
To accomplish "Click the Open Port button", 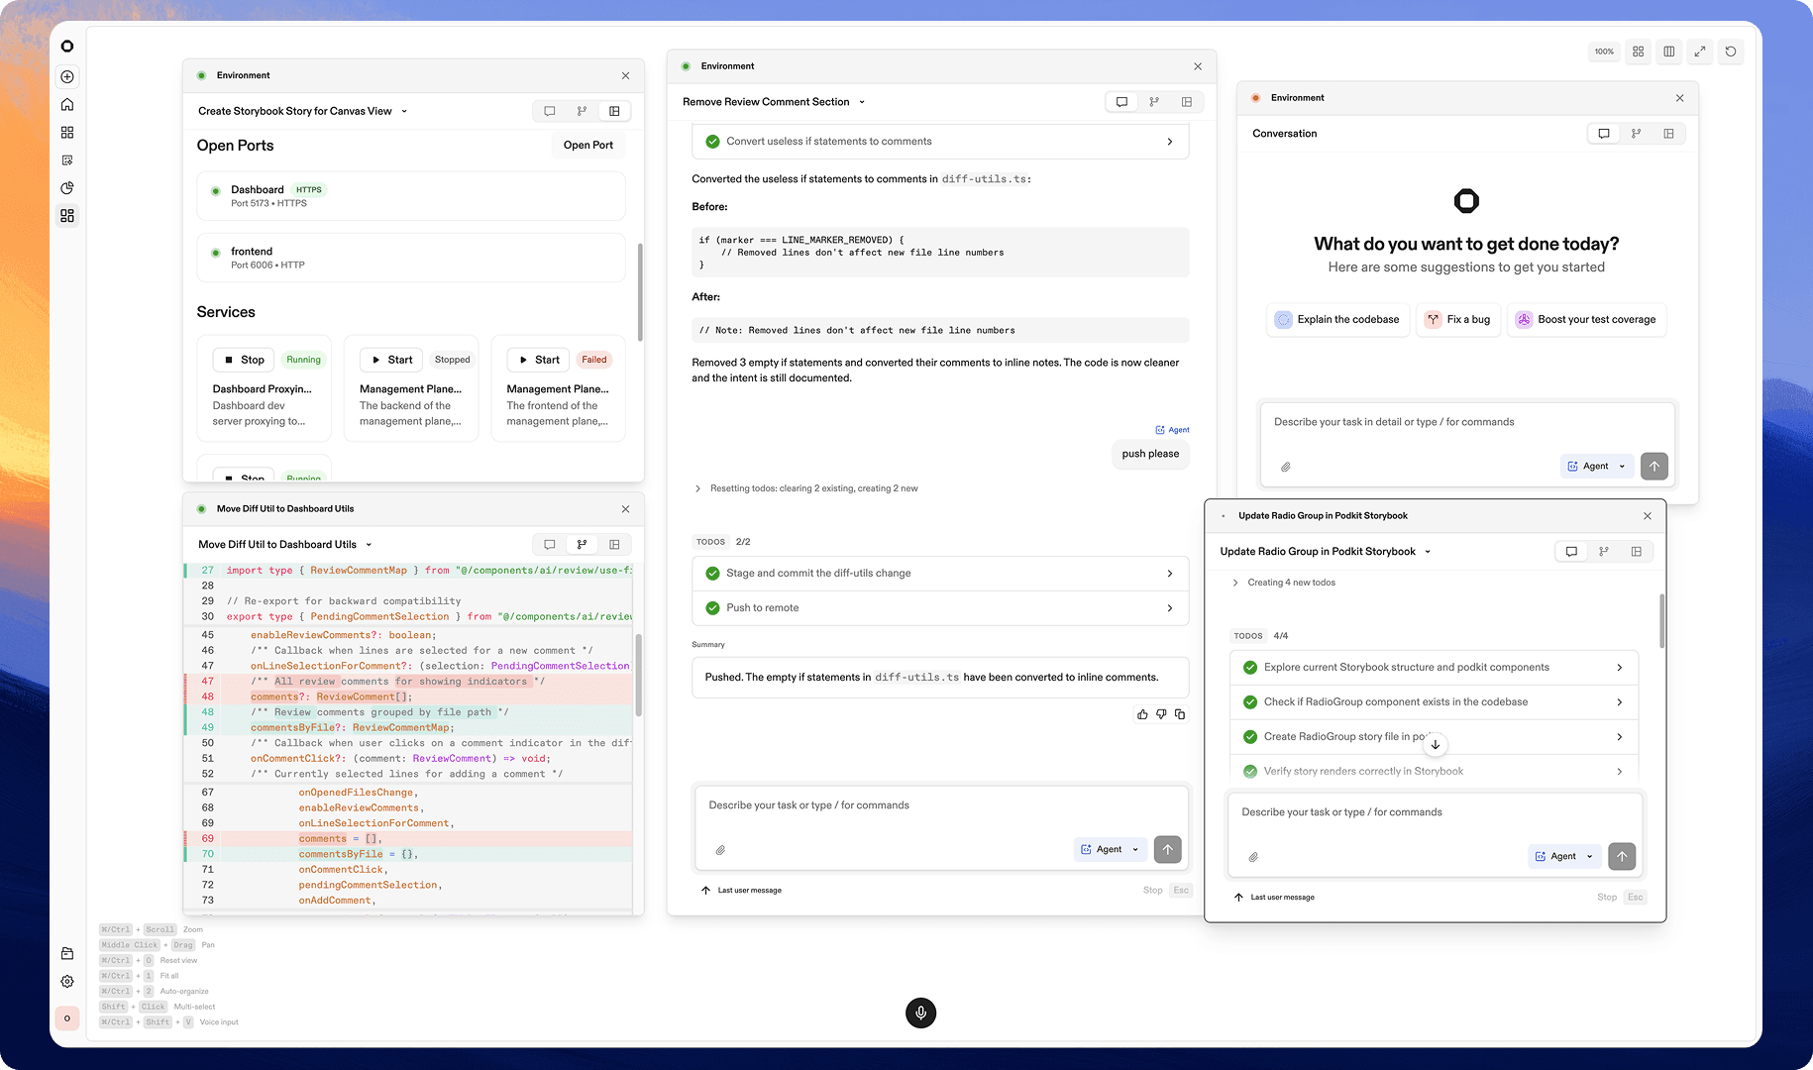I will 587,145.
